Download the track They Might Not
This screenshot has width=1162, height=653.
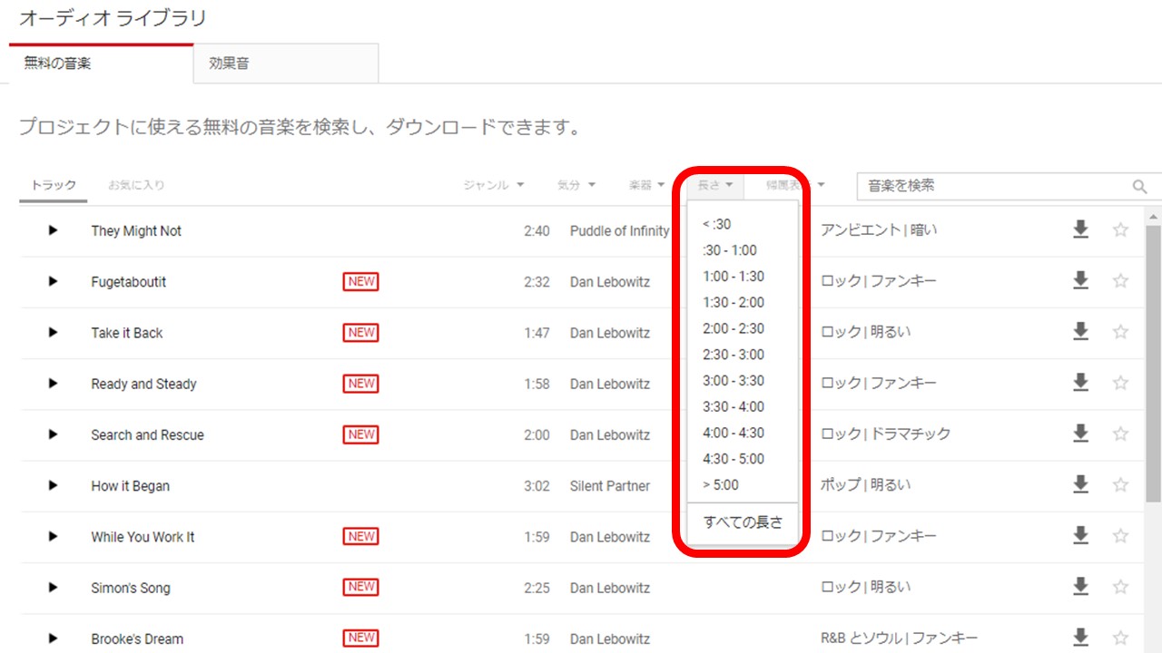1080,230
